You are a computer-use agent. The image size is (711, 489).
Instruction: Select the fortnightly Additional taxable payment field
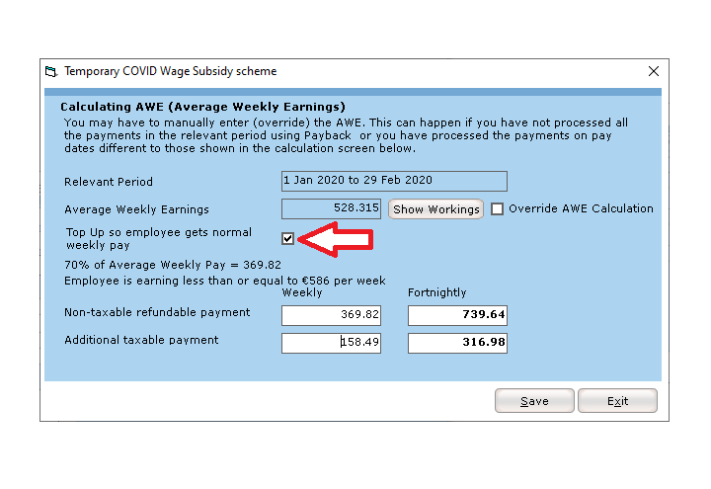457,343
